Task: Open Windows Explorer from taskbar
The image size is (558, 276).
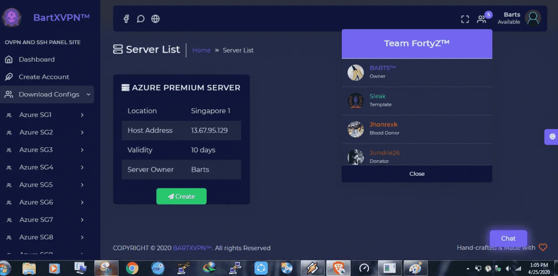Action: (x=29, y=268)
